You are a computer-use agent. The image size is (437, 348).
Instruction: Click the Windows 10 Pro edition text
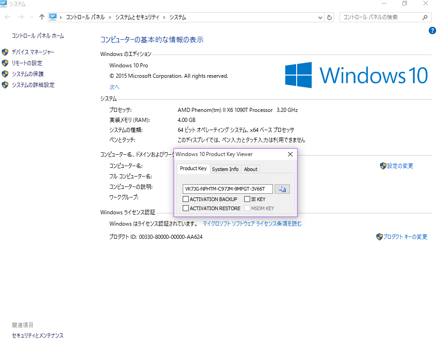click(129, 66)
